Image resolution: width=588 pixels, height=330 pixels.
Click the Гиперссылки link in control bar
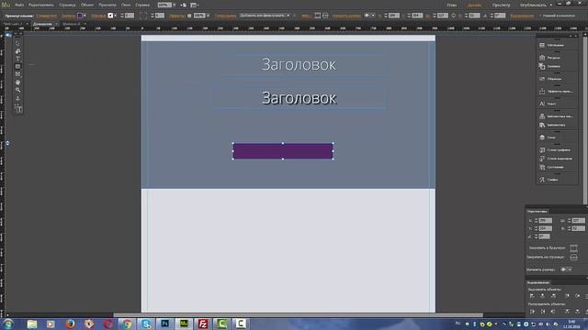[x=225, y=16]
